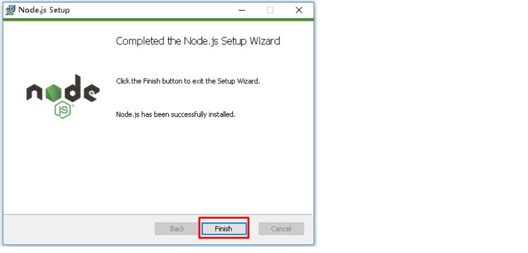Click the greyed-out Back button
The width and height of the screenshot is (528, 253).
tap(177, 229)
